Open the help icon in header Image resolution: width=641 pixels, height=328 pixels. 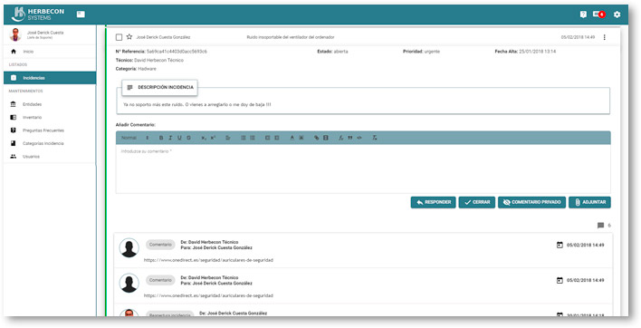coord(583,14)
